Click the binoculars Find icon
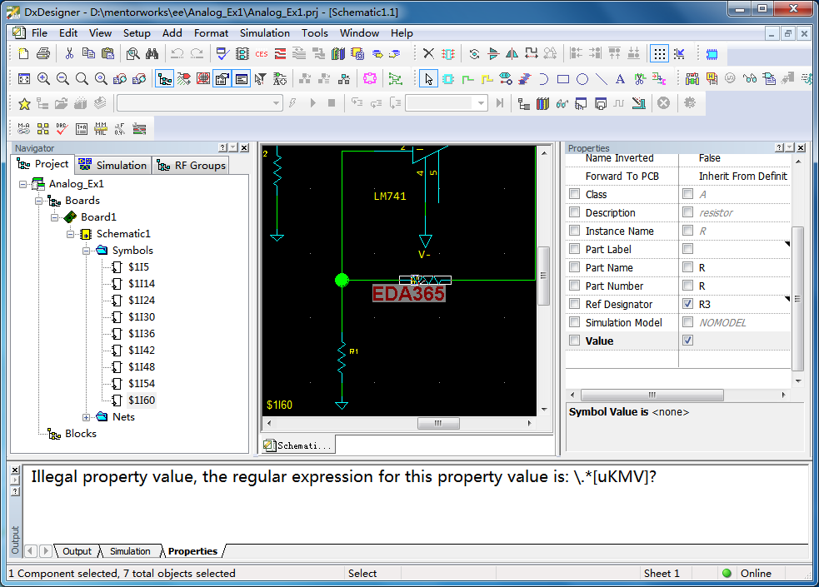Image resolution: width=819 pixels, height=587 pixels. pos(152,54)
